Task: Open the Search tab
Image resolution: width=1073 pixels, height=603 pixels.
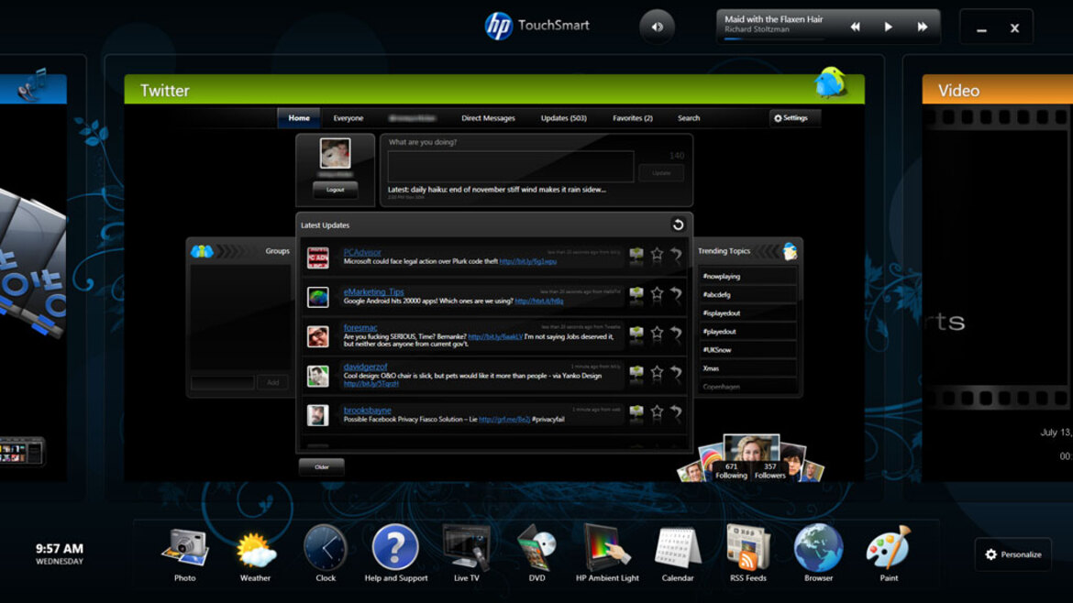Action: [x=689, y=118]
